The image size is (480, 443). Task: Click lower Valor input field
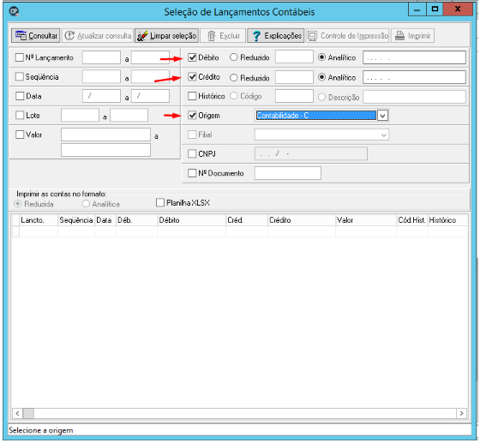[105, 150]
